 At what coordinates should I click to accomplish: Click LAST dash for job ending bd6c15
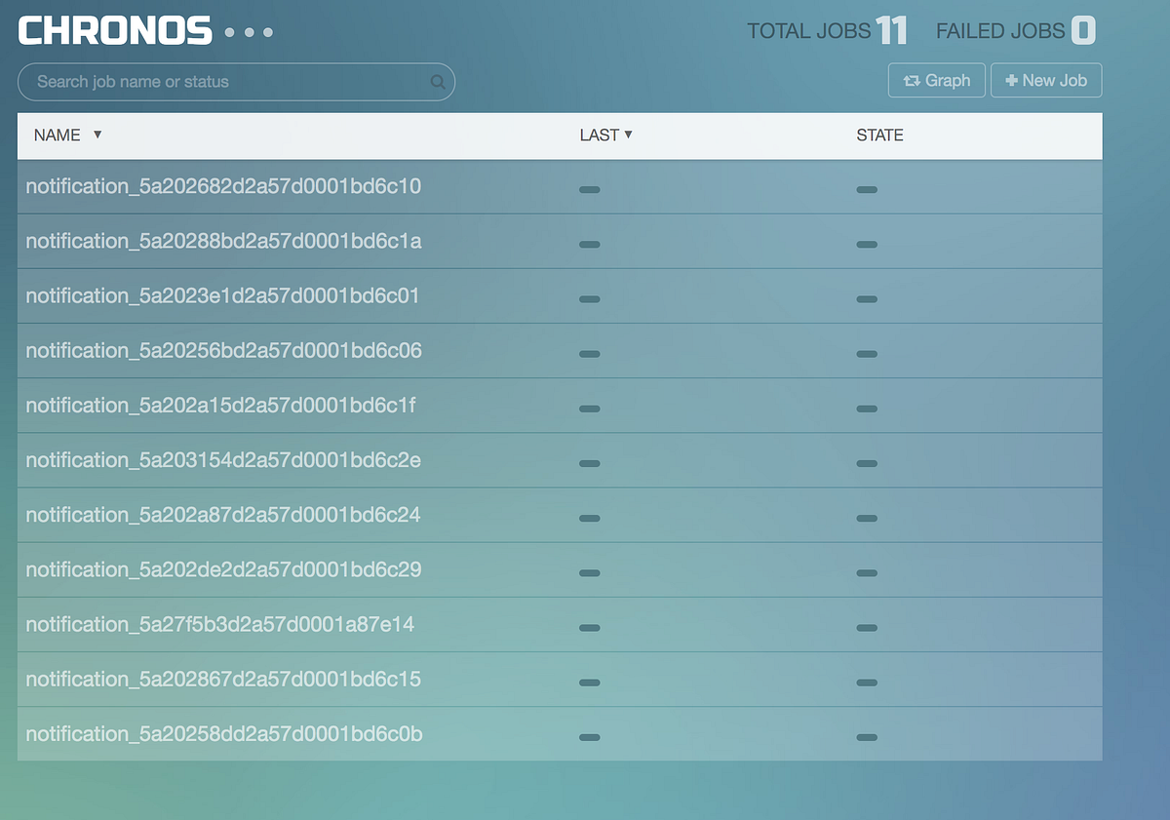589,683
